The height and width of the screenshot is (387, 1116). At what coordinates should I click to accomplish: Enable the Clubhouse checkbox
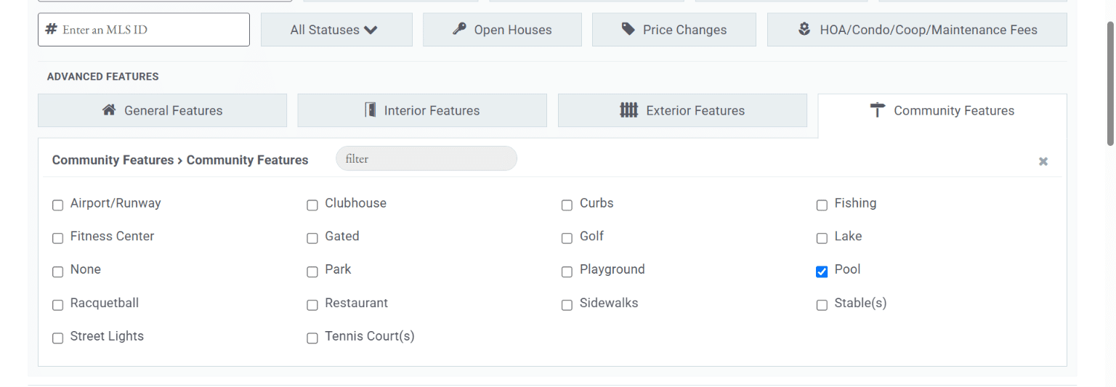click(x=312, y=205)
